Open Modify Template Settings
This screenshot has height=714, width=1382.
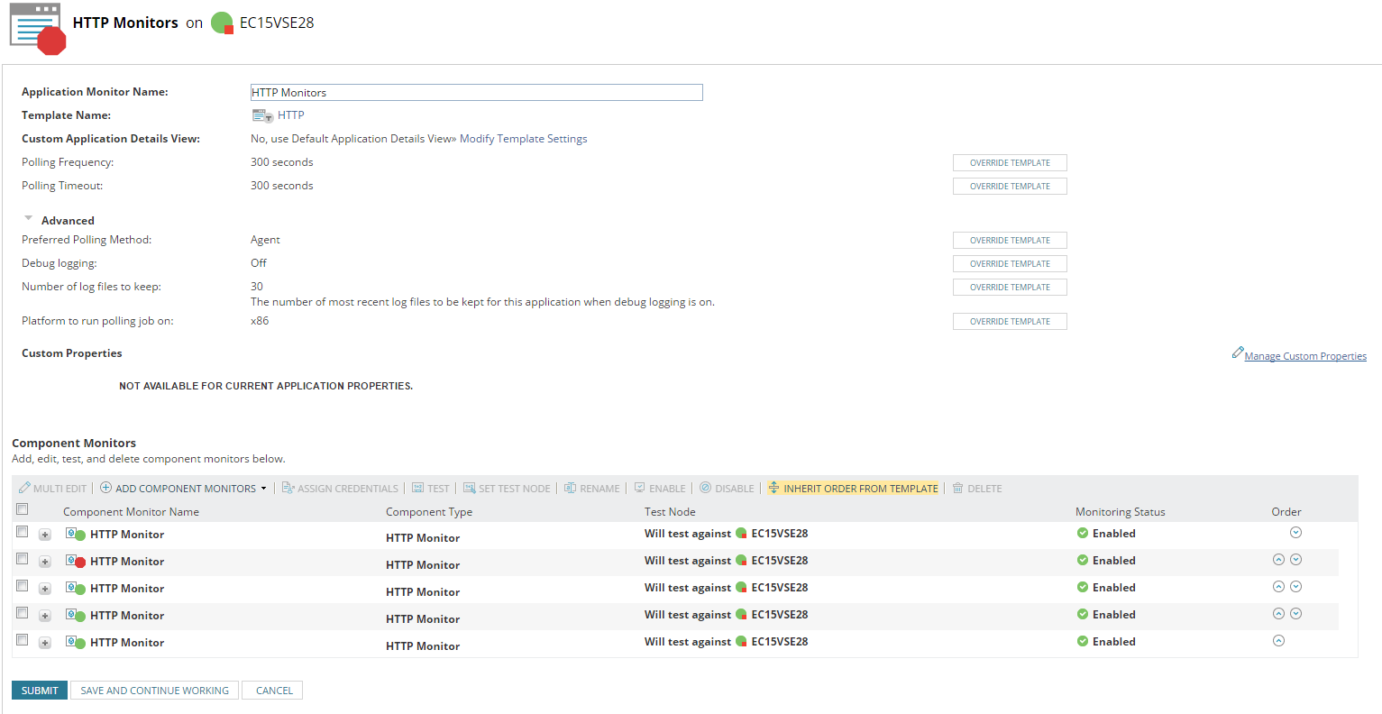524,139
